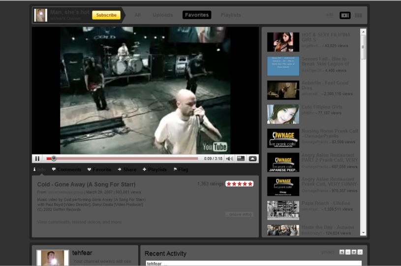
Task: Switch to grid view icon in header
Action: coord(359,15)
